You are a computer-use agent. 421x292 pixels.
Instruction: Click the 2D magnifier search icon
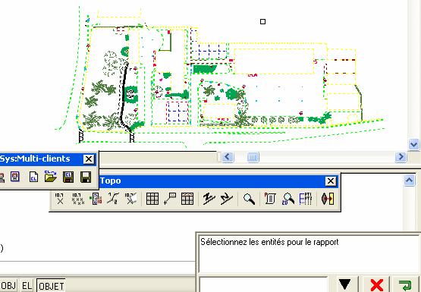click(x=287, y=199)
